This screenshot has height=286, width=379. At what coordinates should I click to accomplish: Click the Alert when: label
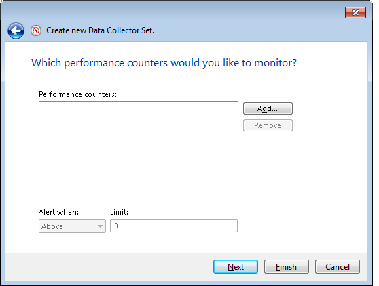[x=58, y=212]
